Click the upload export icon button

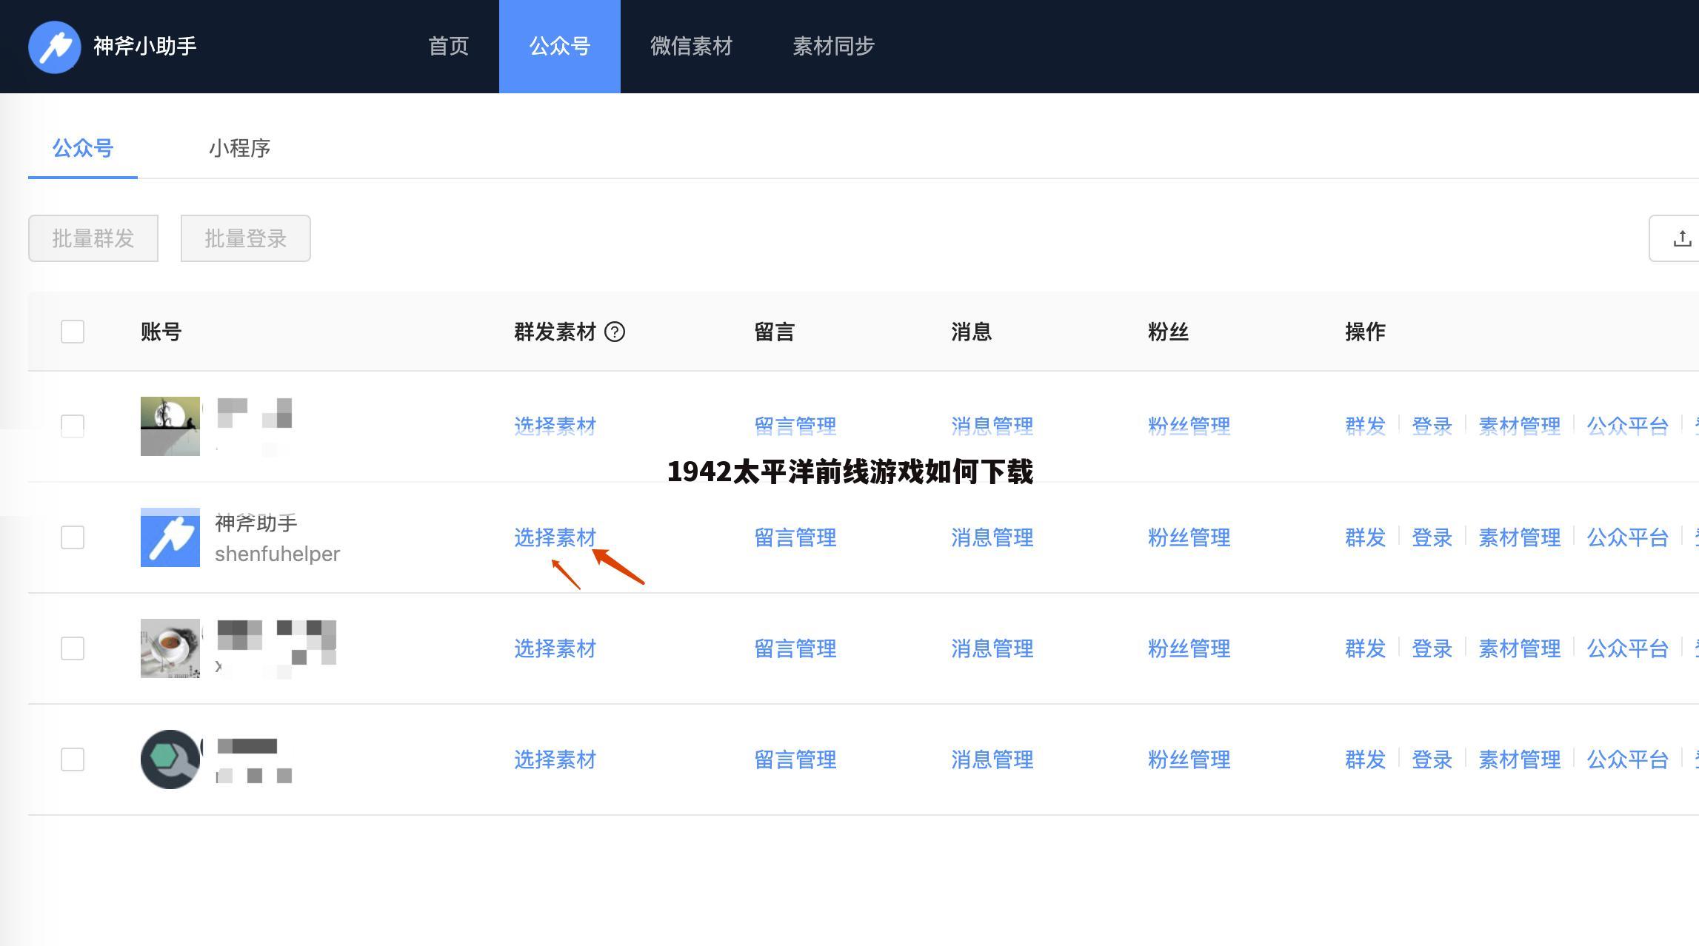(x=1681, y=238)
